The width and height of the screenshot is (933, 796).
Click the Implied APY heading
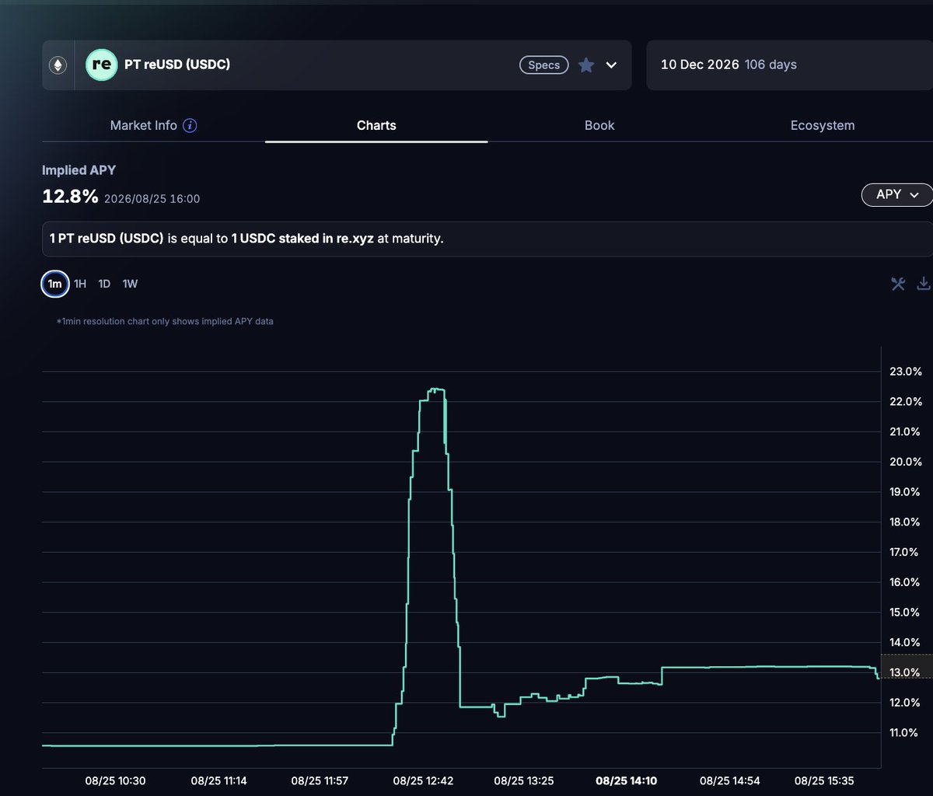(x=79, y=170)
